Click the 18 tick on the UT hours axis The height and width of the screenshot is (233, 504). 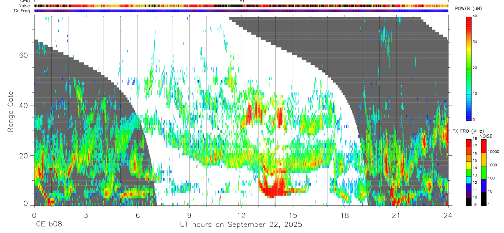coord(345,215)
